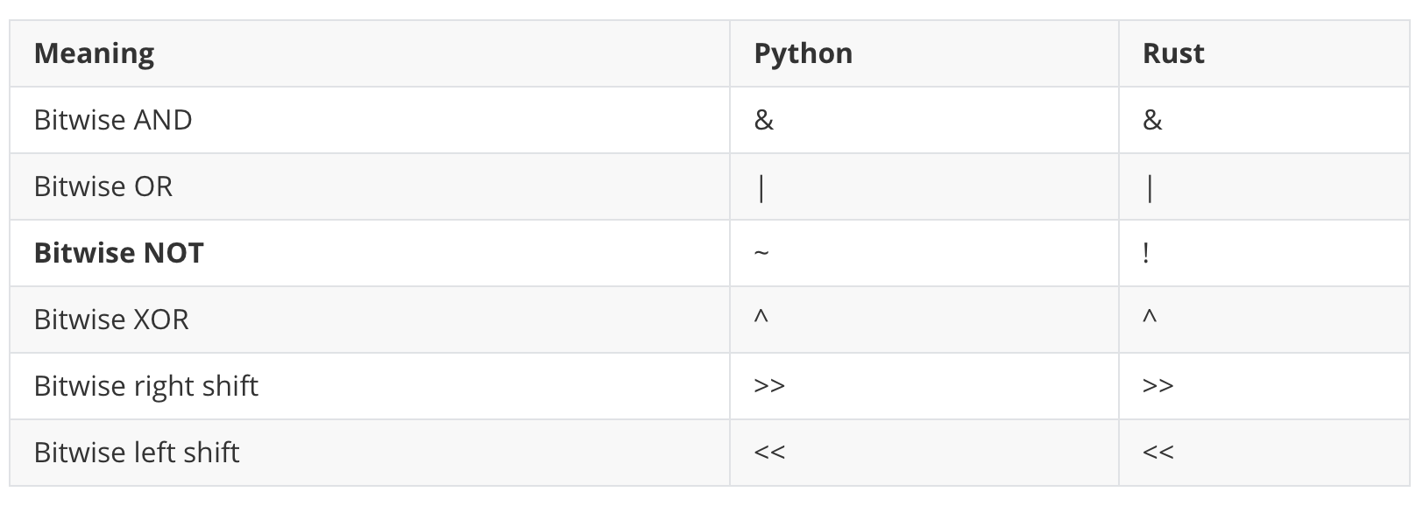
Task: Click the Python pipe operator symbol
Action: (761, 187)
